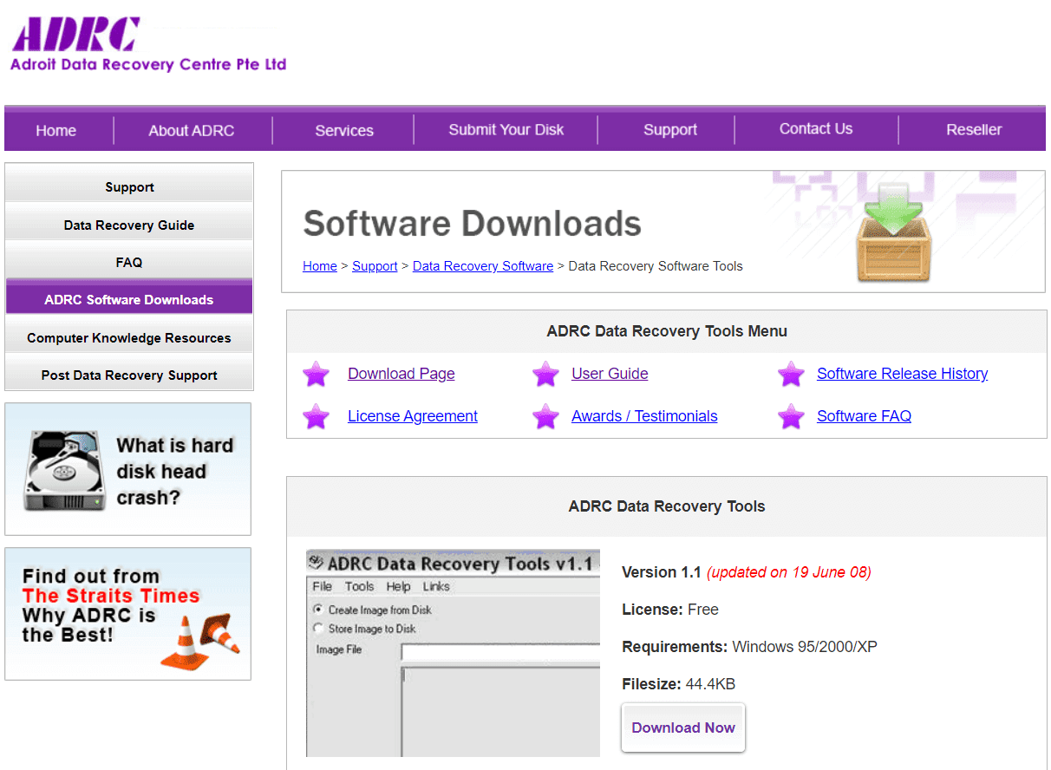The height and width of the screenshot is (770, 1051).
Task: Open the Reseller navigation tab
Action: 974,130
